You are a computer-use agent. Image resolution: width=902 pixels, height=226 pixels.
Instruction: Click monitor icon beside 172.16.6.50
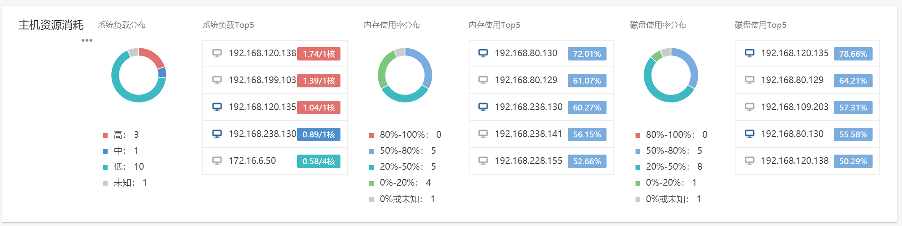point(217,161)
